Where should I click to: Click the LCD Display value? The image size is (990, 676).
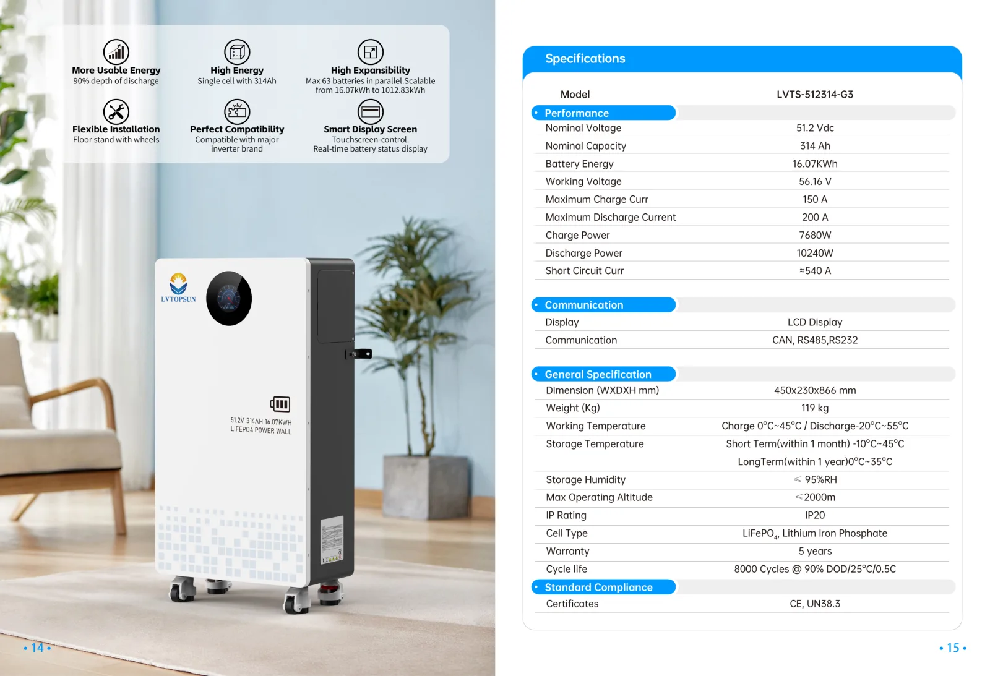pos(815,322)
